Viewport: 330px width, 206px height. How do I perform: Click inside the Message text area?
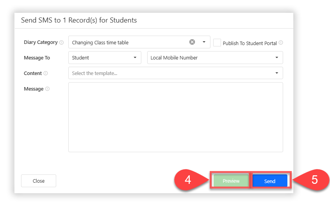tap(175, 117)
